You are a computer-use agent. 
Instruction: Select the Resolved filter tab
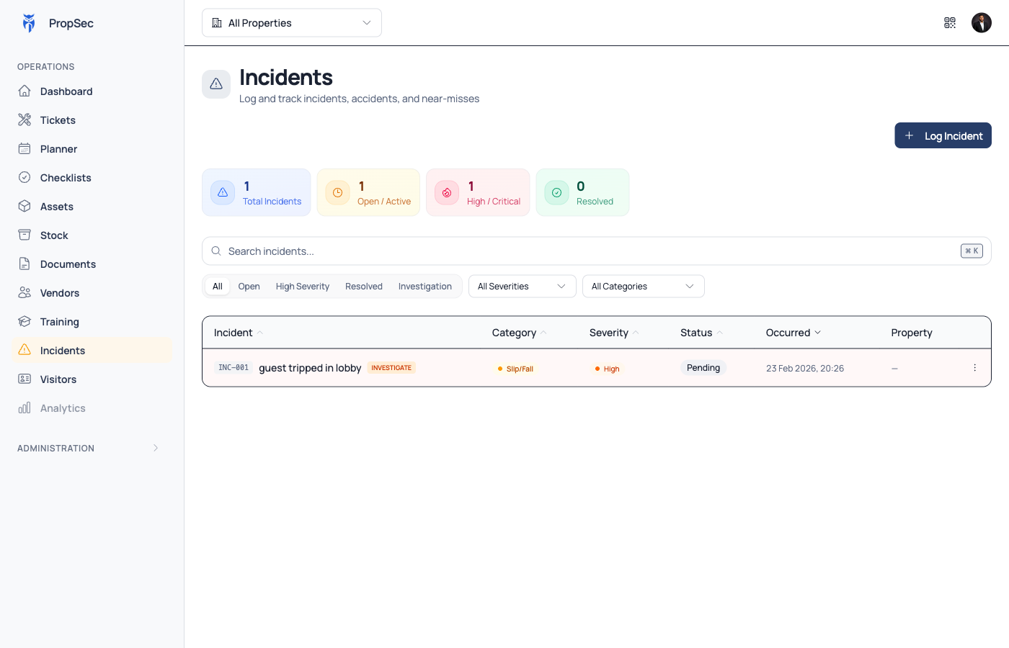click(364, 287)
